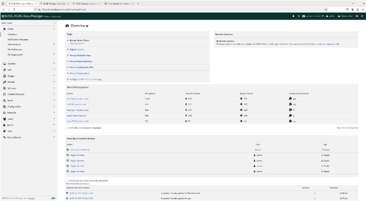This screenshot has width=366, height=201.
Task: Click the Help book icon in sidebar
Action: (4, 131)
